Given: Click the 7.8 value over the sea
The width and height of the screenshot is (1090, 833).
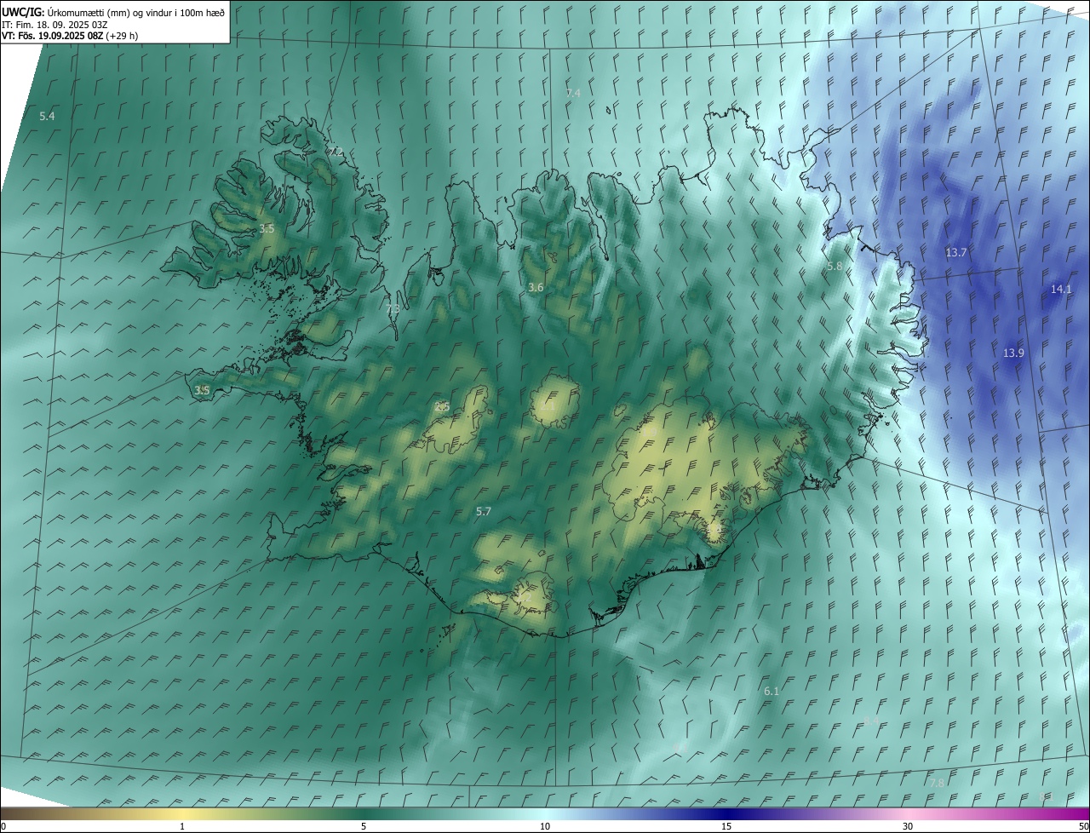Looking at the screenshot, I should point(937,782).
